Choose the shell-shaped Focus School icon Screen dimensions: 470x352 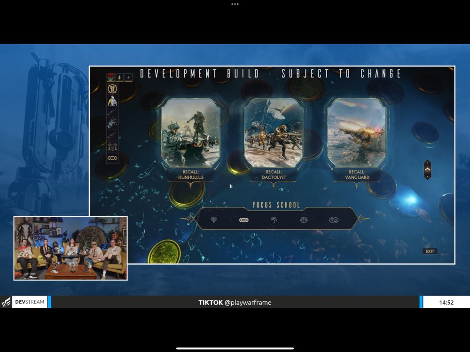pyautogui.click(x=304, y=220)
